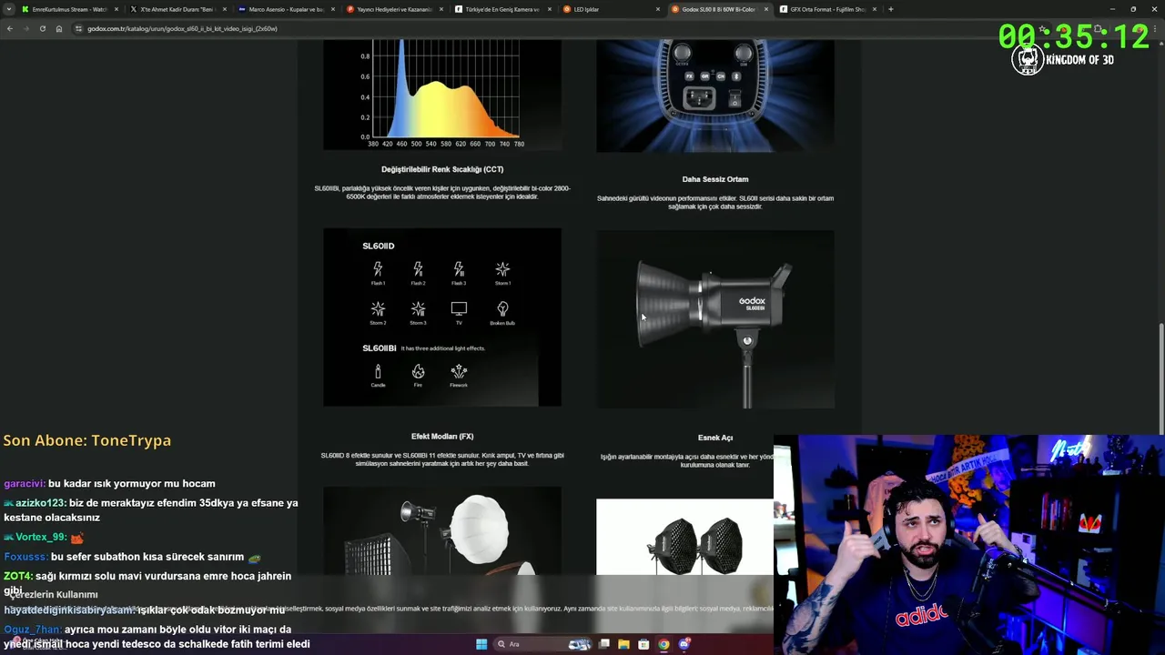Click the Storm 1 effect icon

pos(502,272)
